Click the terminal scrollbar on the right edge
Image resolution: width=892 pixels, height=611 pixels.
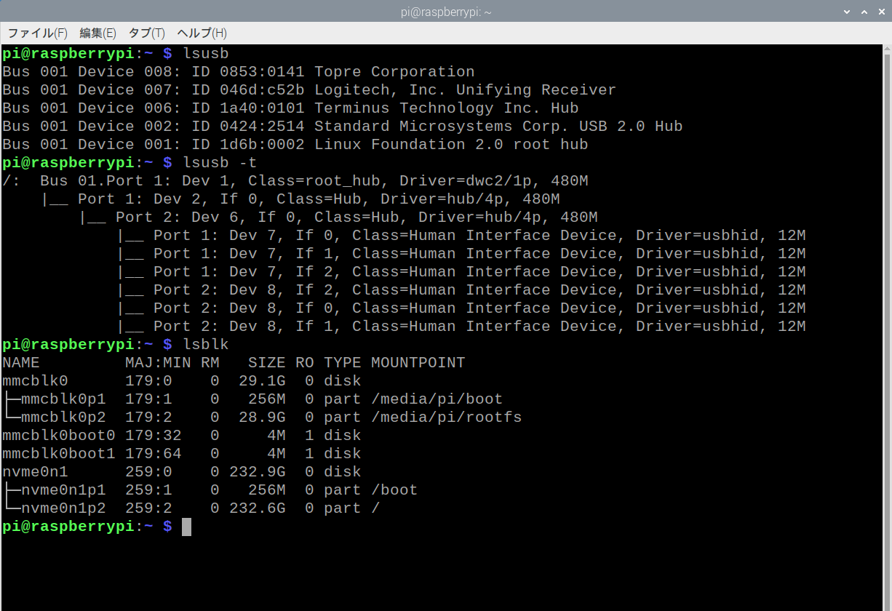click(x=885, y=291)
